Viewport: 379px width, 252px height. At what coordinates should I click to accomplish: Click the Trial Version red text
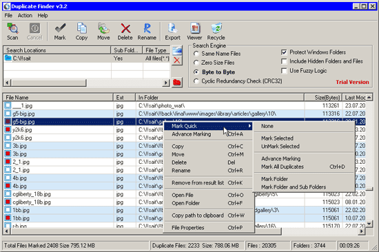(352, 82)
